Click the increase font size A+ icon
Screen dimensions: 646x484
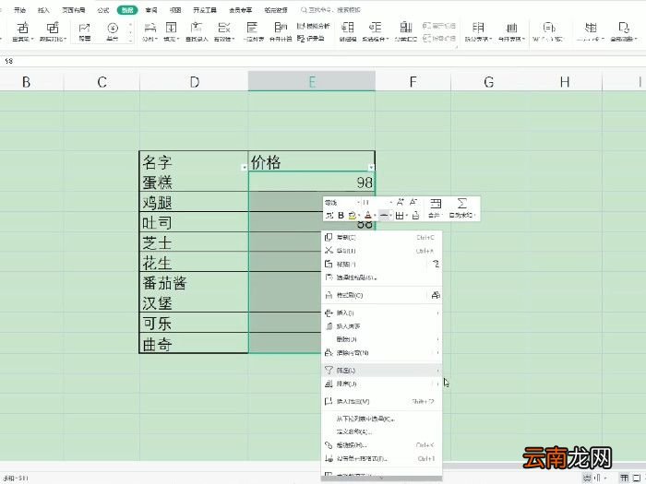(400, 202)
